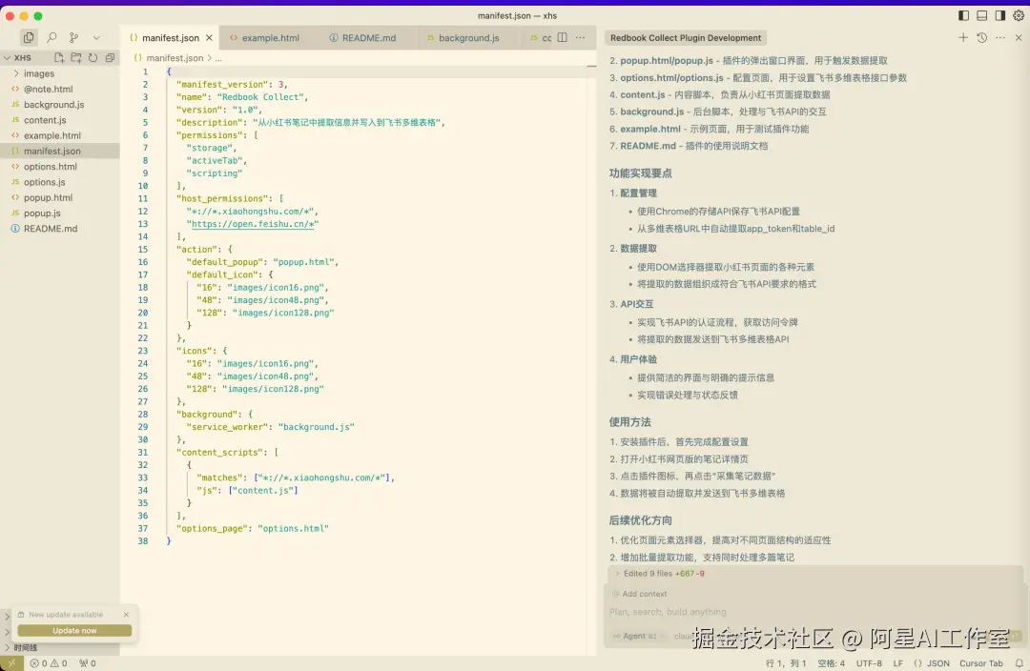Show chat history clock icon
The width and height of the screenshot is (1030, 671).
point(981,37)
